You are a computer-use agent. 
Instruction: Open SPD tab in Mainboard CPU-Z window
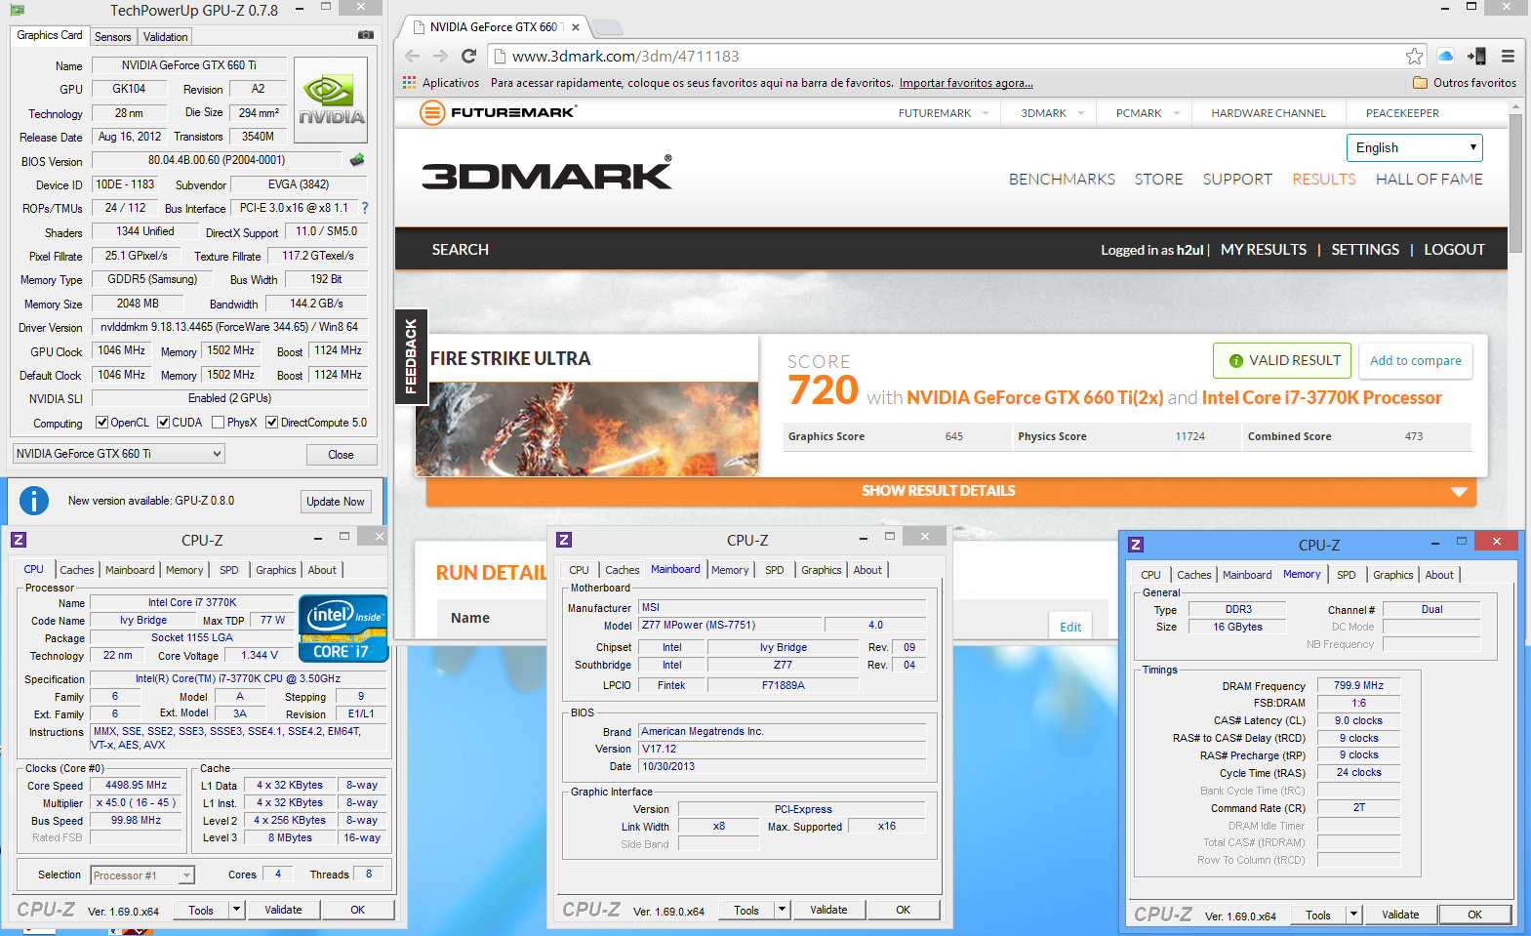[x=775, y=570]
